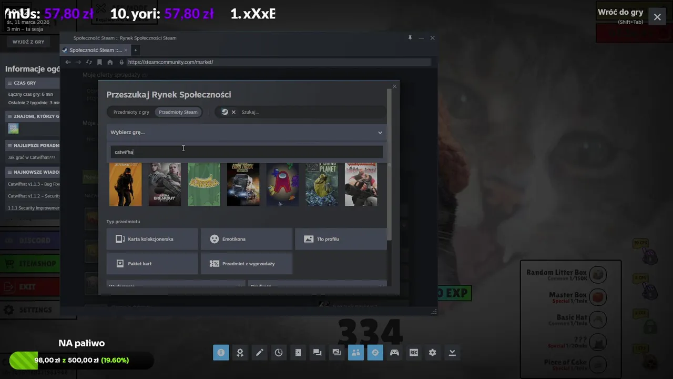This screenshot has height=379, width=673.
Task: Select the Banana game thumbnail
Action: coord(204,184)
